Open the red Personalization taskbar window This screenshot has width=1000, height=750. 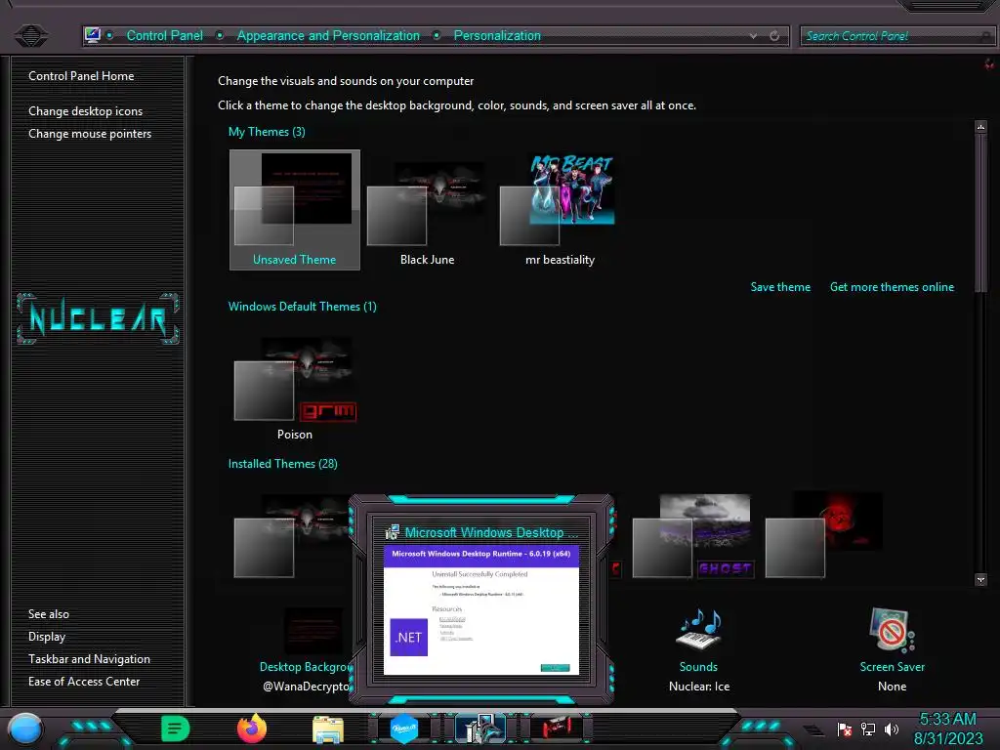(557, 729)
